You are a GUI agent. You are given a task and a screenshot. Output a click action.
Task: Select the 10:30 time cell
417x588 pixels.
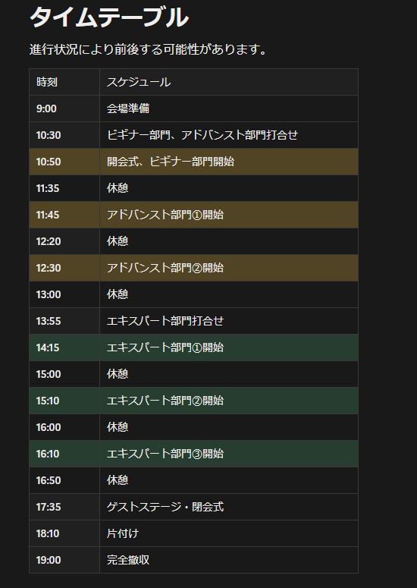click(x=64, y=135)
